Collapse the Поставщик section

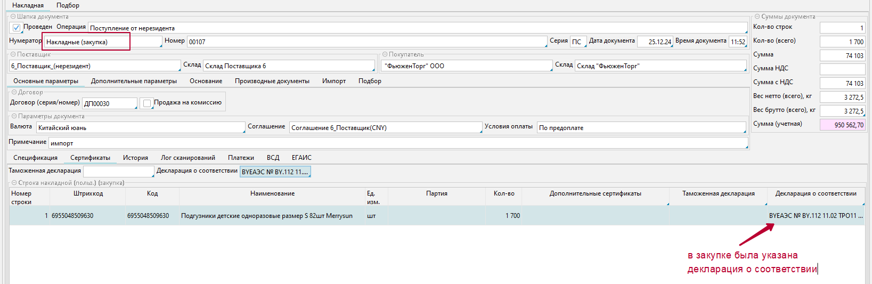(x=13, y=54)
